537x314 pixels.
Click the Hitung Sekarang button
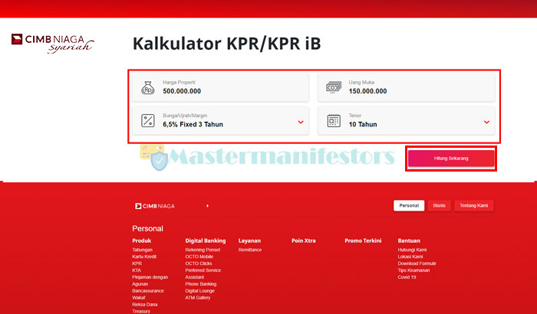pyautogui.click(x=451, y=159)
